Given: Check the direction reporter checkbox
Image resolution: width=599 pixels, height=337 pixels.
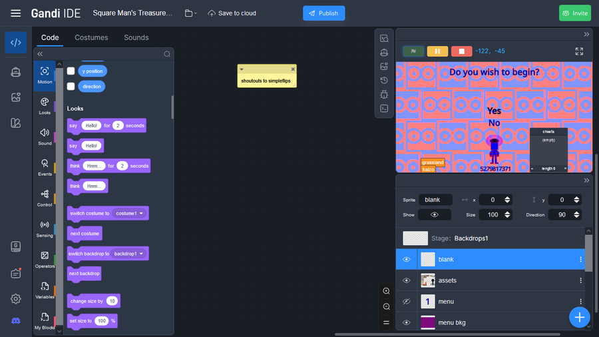Looking at the screenshot, I should (x=71, y=87).
